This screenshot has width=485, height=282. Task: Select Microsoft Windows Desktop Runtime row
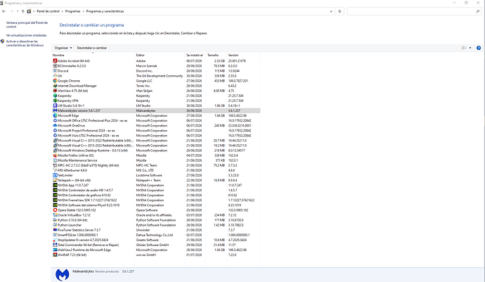pos(156,150)
